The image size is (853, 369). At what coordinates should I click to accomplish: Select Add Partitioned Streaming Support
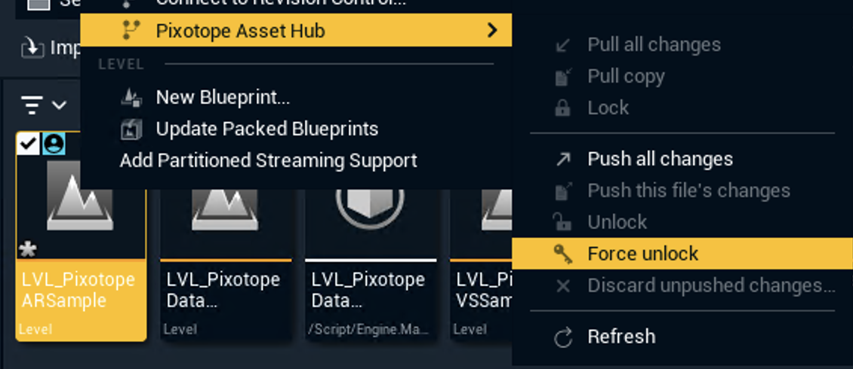(x=268, y=160)
